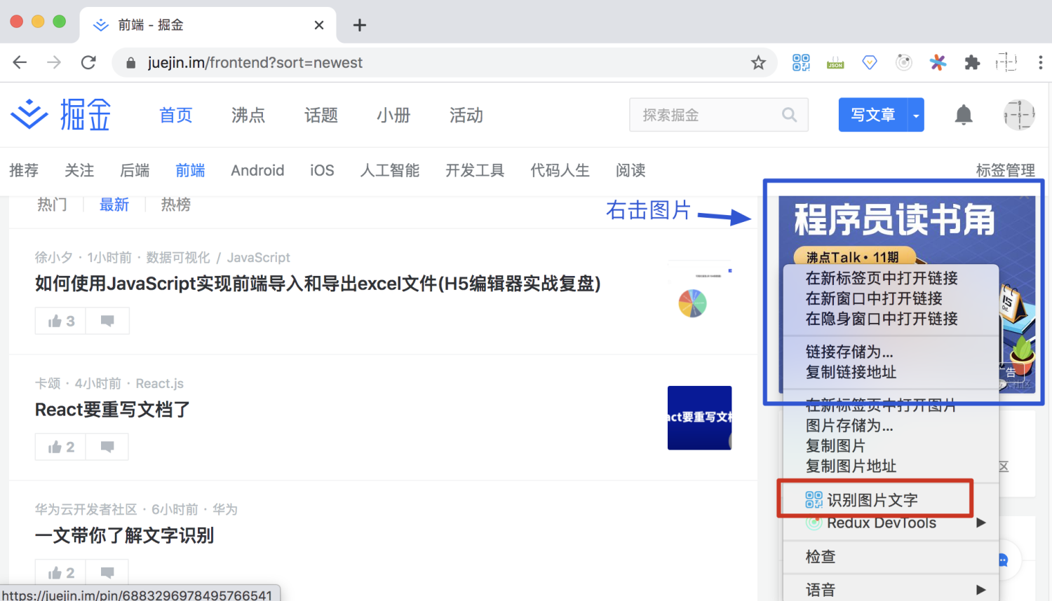1052x601 pixels.
Task: Select 图片存储为... menu entry
Action: coord(849,425)
